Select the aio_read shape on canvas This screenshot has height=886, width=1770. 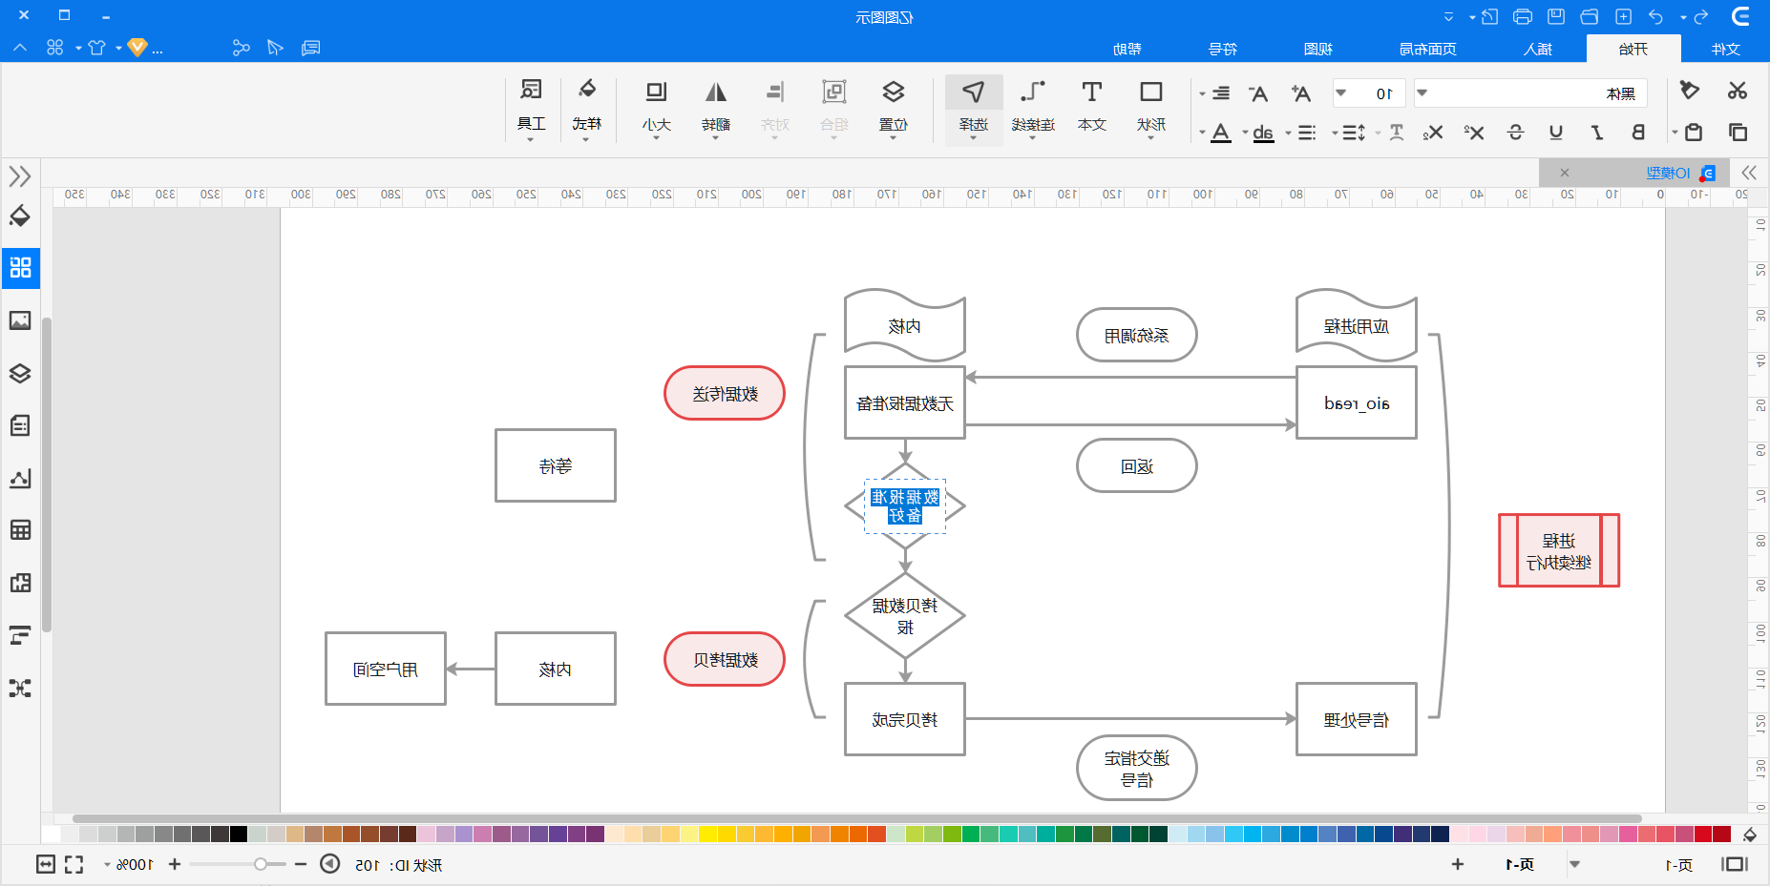pyautogui.click(x=1357, y=402)
